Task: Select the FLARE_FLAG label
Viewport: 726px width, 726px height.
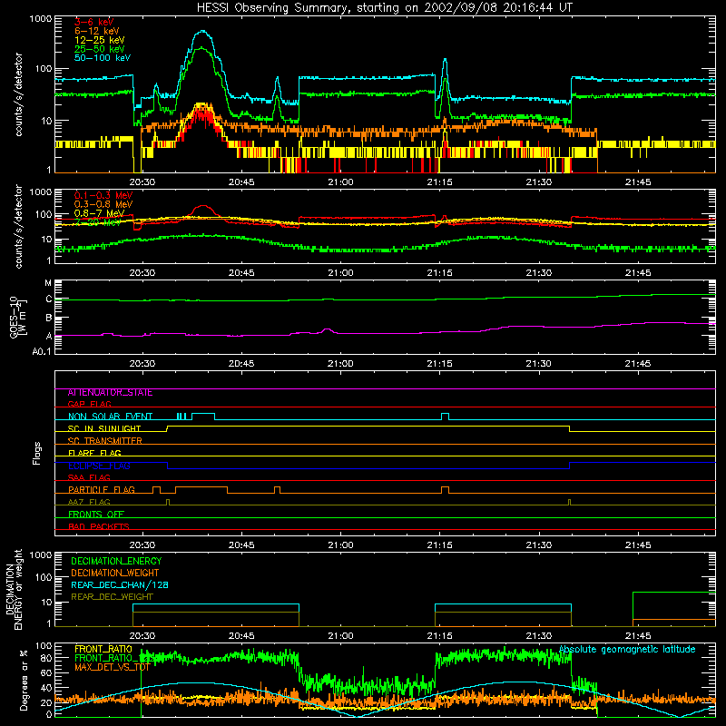Action: tap(94, 453)
